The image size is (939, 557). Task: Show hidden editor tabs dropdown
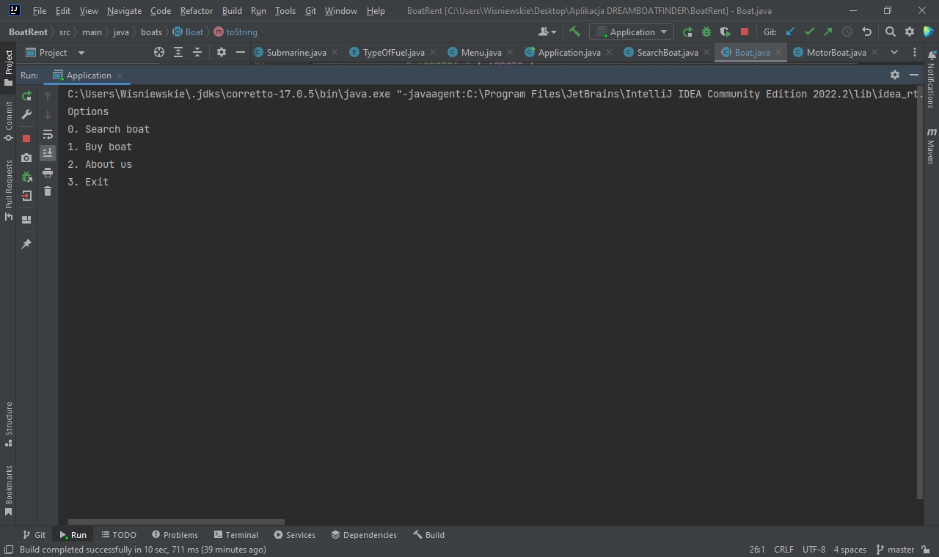click(x=894, y=52)
